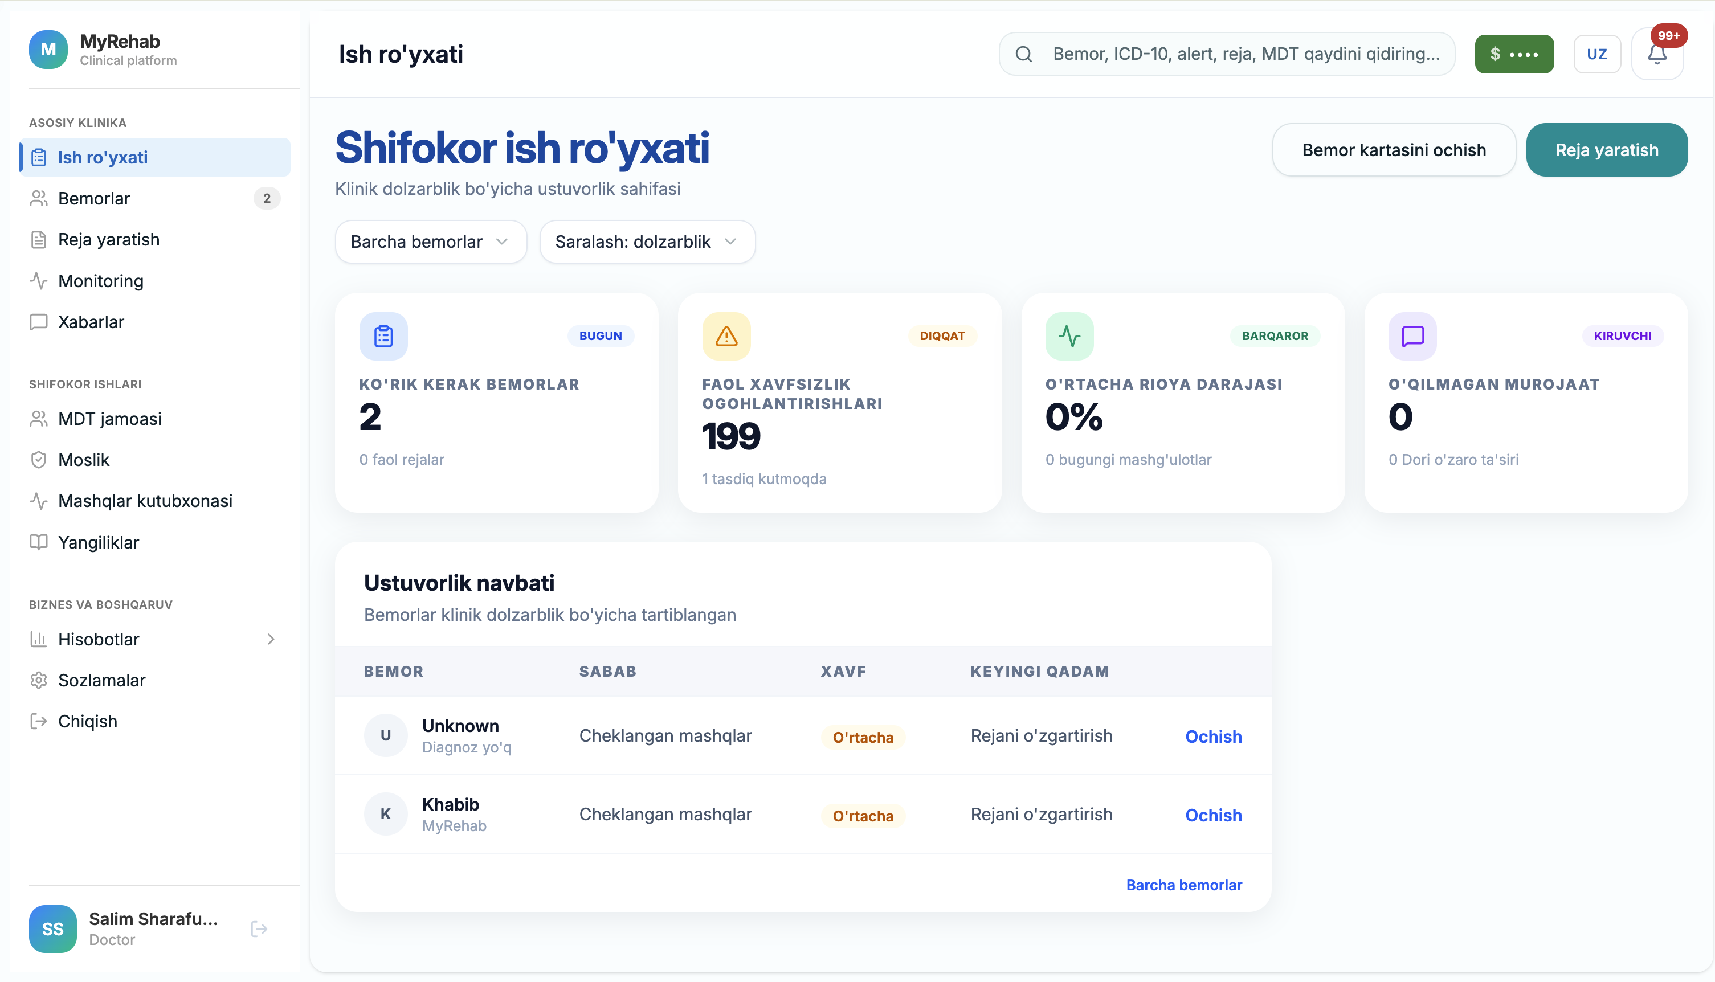Click the logout icon beside Salim Sharafu

click(x=259, y=928)
